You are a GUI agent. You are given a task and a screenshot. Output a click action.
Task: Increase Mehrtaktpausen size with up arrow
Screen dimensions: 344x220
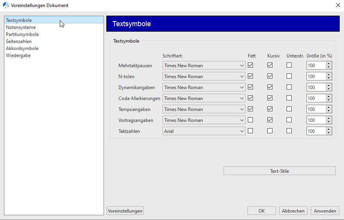[329, 64]
